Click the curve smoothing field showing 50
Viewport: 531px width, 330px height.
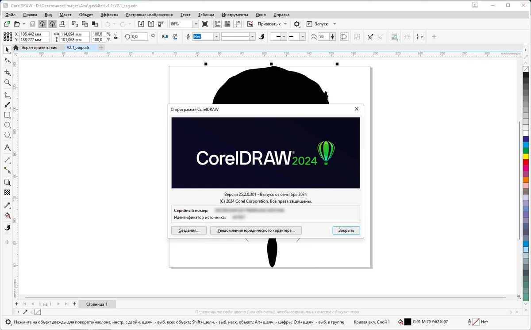[323, 37]
